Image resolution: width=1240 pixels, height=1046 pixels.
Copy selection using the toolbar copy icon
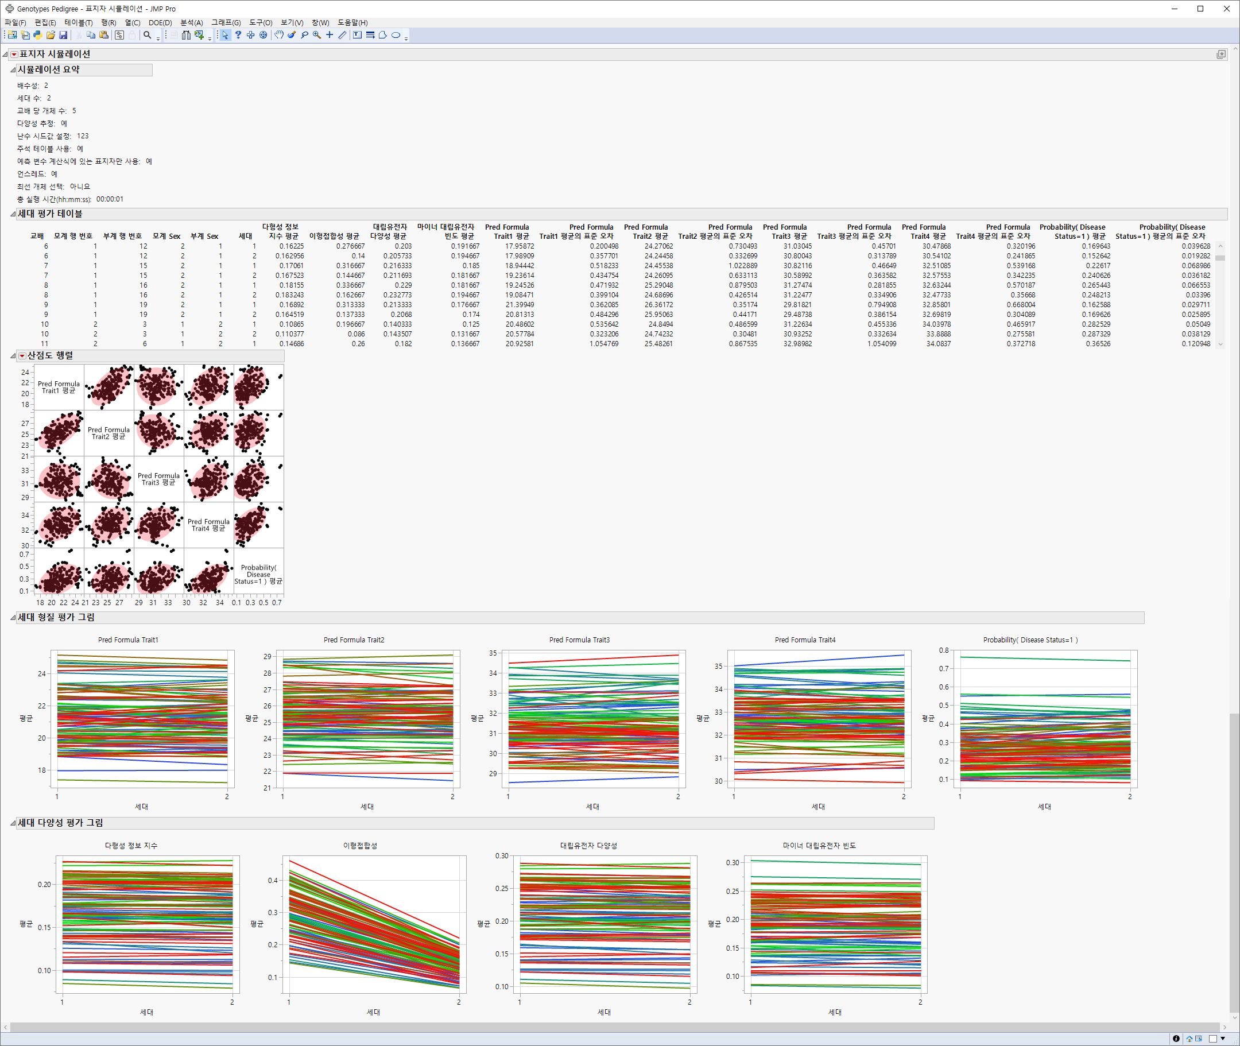tap(91, 35)
